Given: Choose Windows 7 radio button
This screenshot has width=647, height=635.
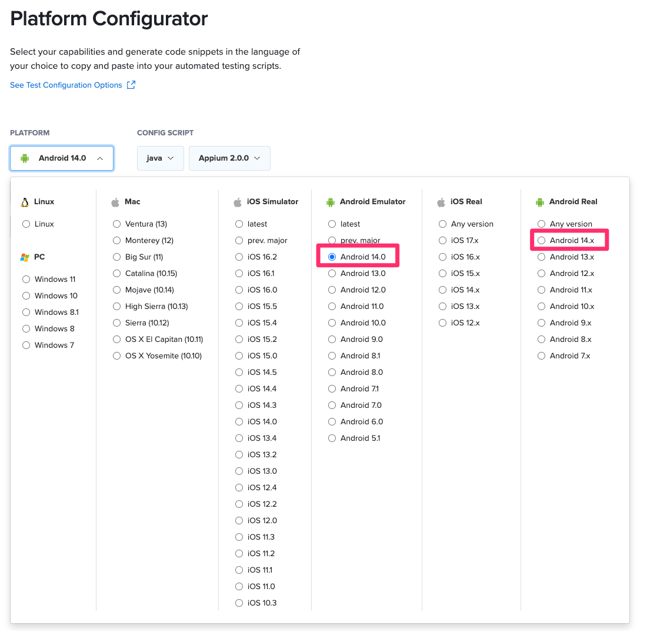Looking at the screenshot, I should (x=26, y=345).
